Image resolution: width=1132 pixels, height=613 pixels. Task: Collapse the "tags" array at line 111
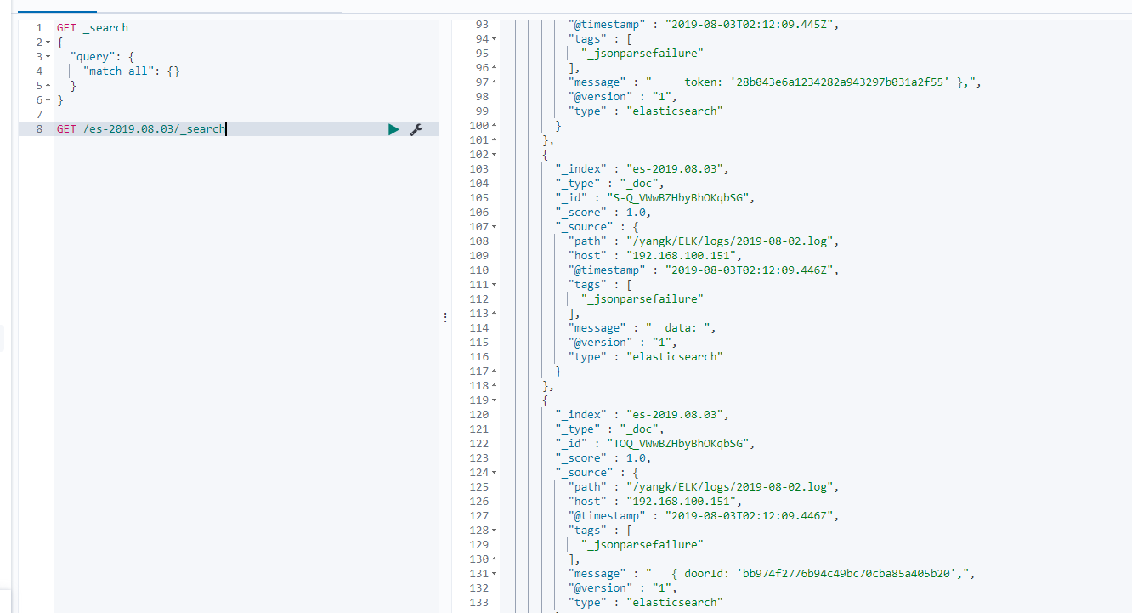point(495,284)
